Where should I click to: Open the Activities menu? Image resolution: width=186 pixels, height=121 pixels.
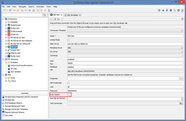coord(40,7)
